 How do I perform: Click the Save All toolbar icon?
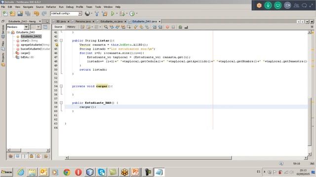tap(28, 13)
